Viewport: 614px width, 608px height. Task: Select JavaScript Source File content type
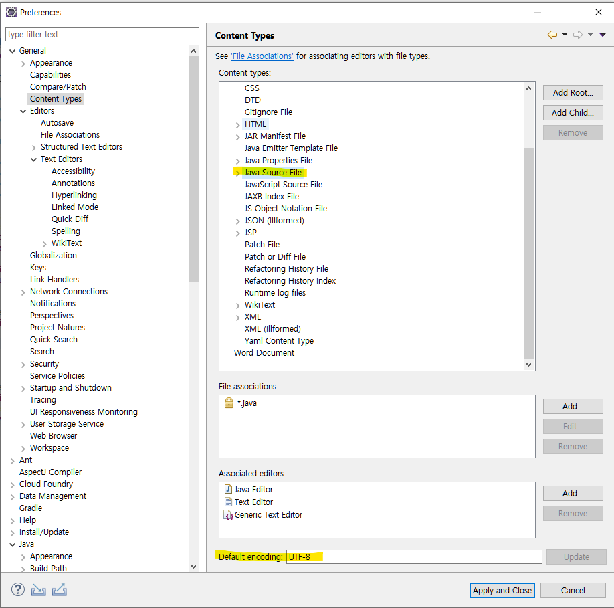(284, 184)
